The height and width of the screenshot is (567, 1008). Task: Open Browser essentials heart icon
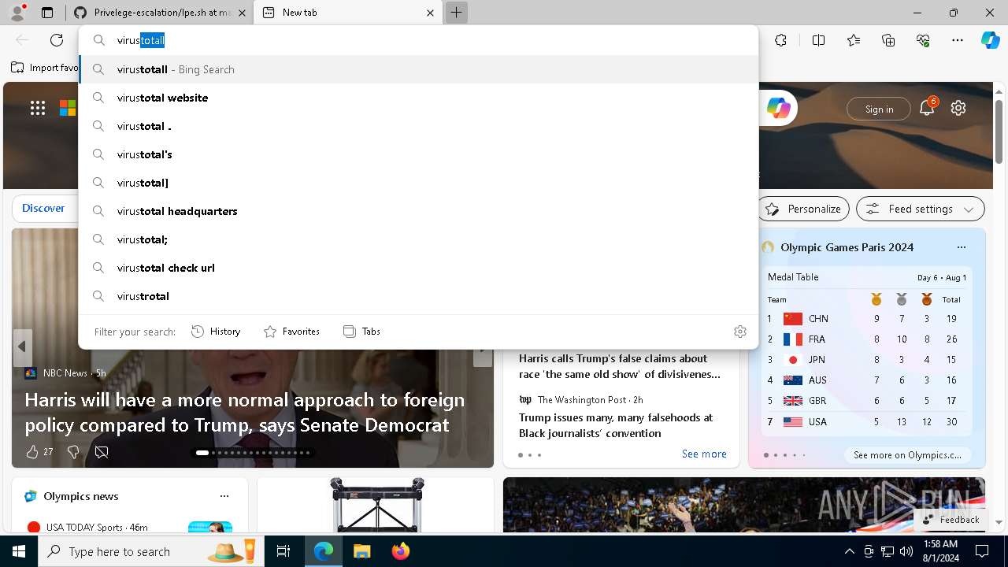tap(923, 40)
